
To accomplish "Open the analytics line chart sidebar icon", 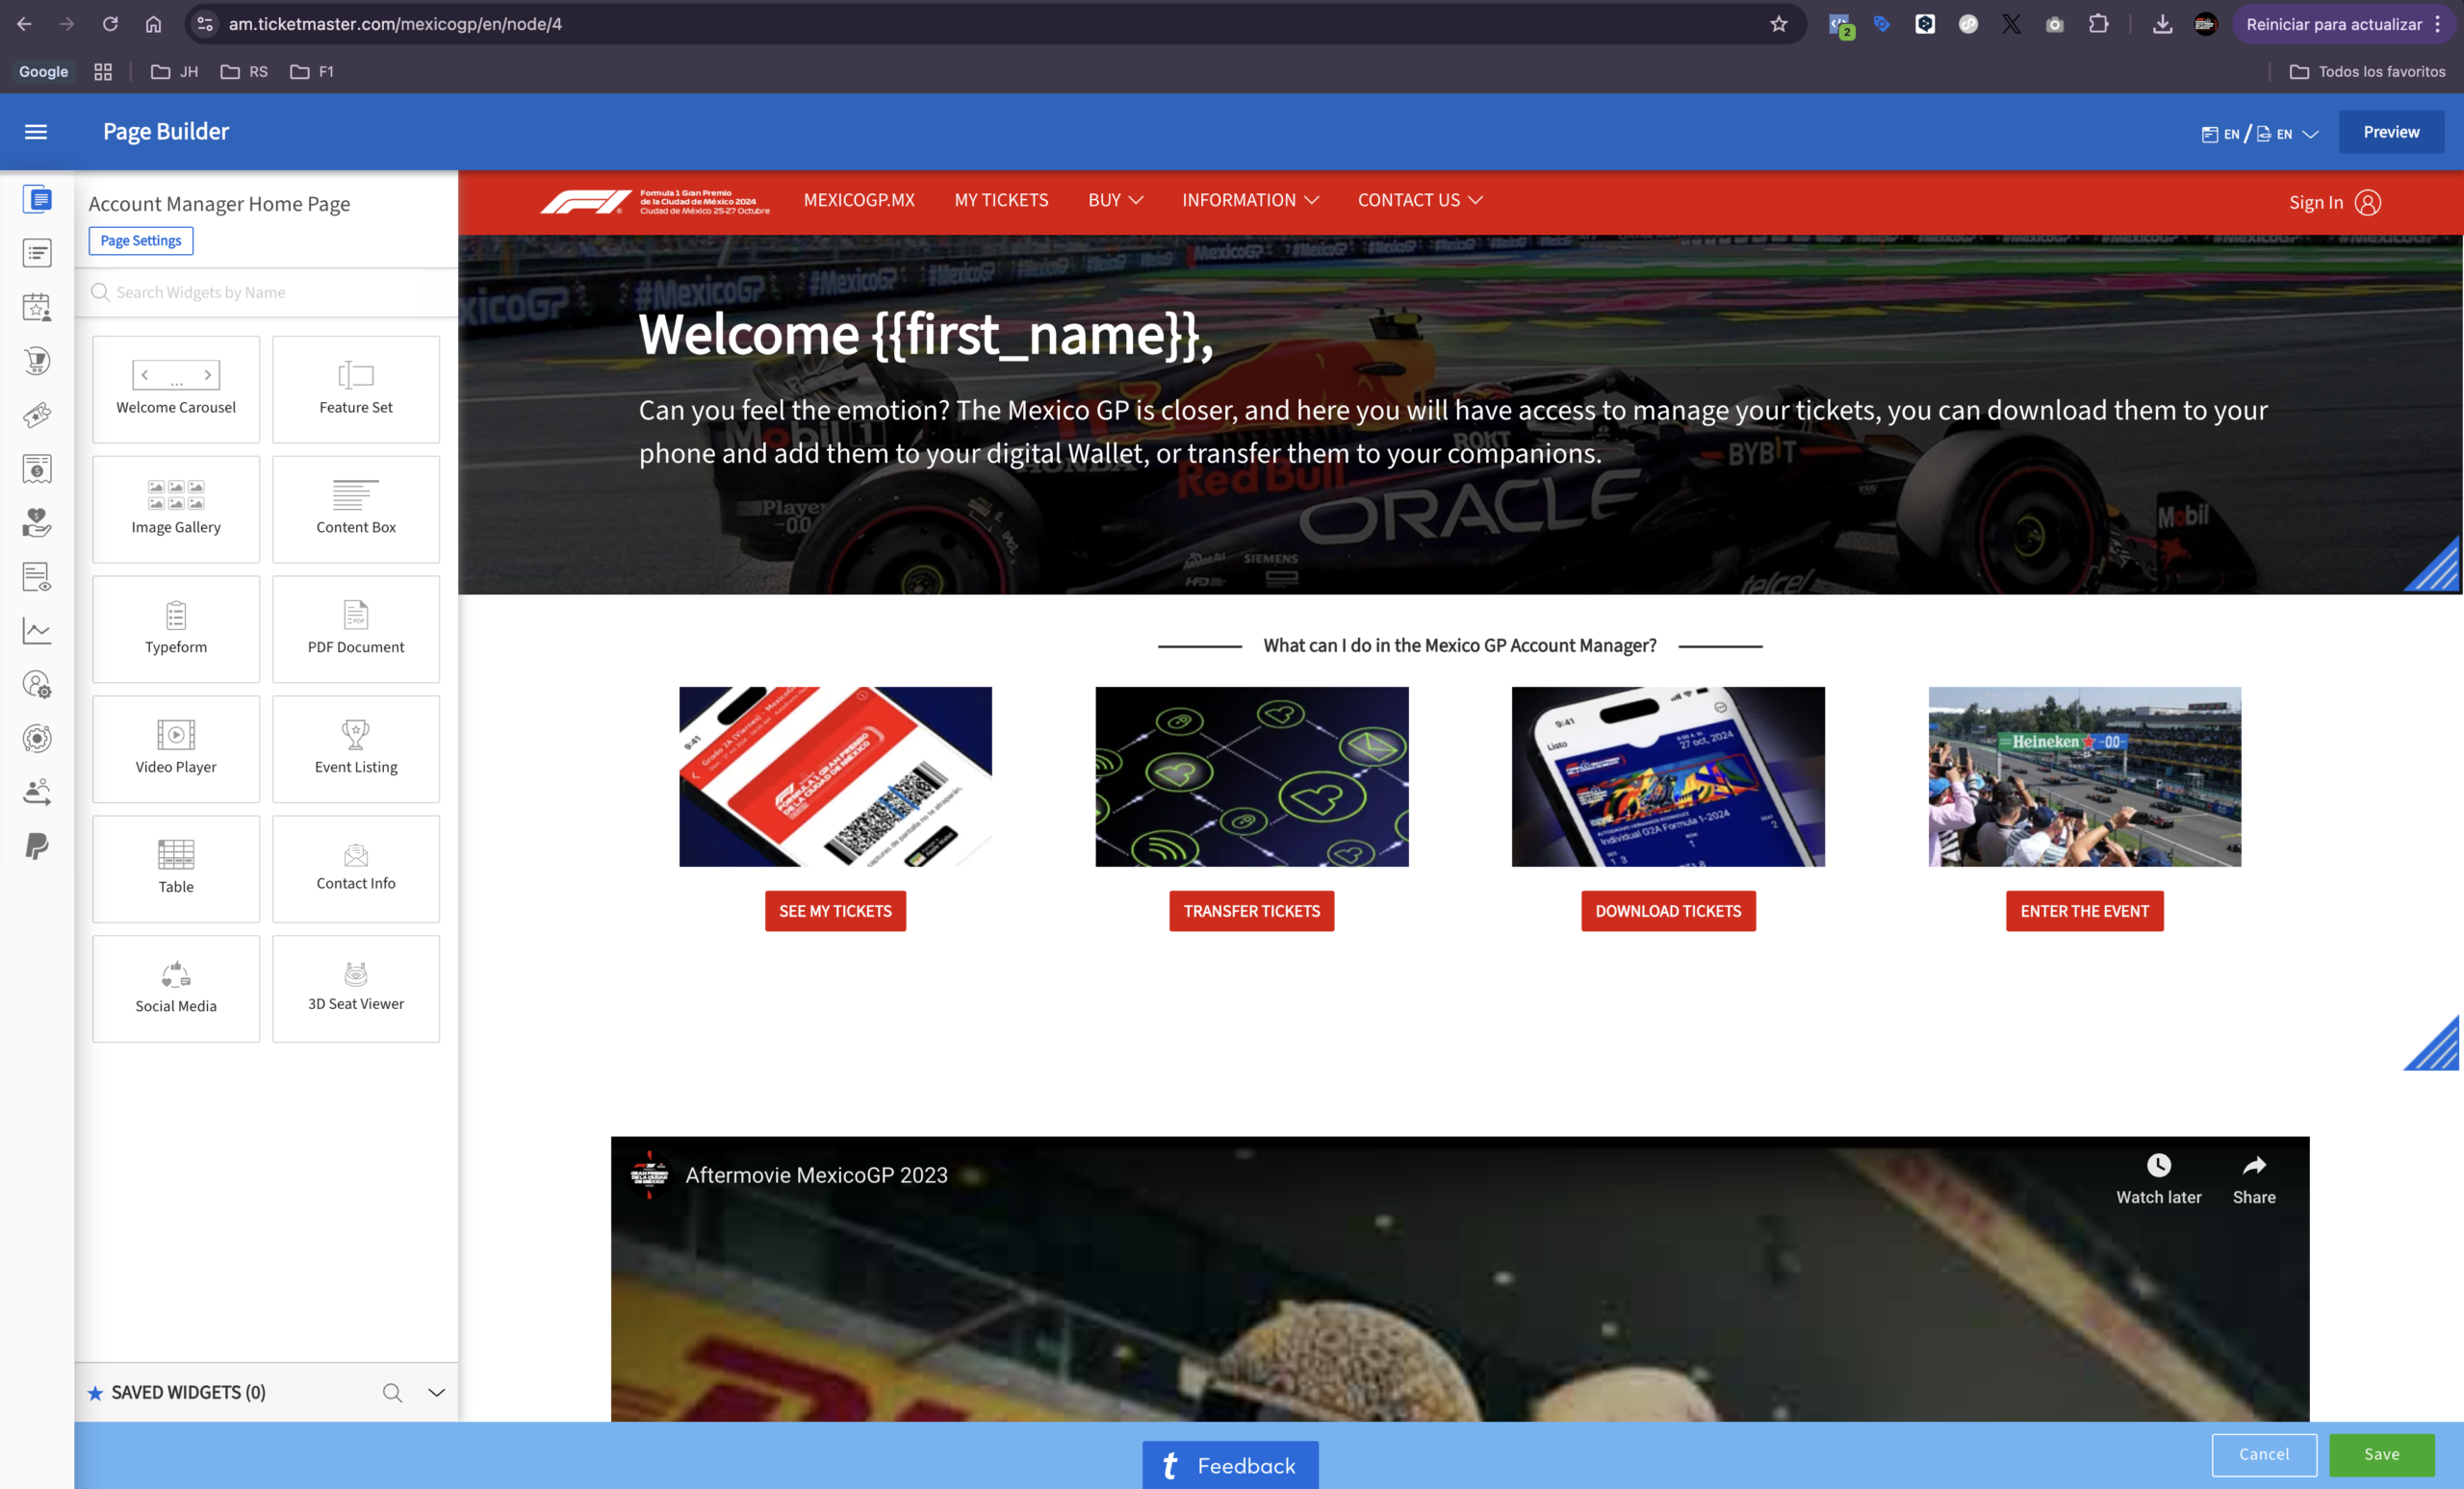I will coord(37,631).
